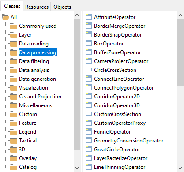Click the CircleCrossSection shape icon
The image size is (184, 172).
pos(89,70)
